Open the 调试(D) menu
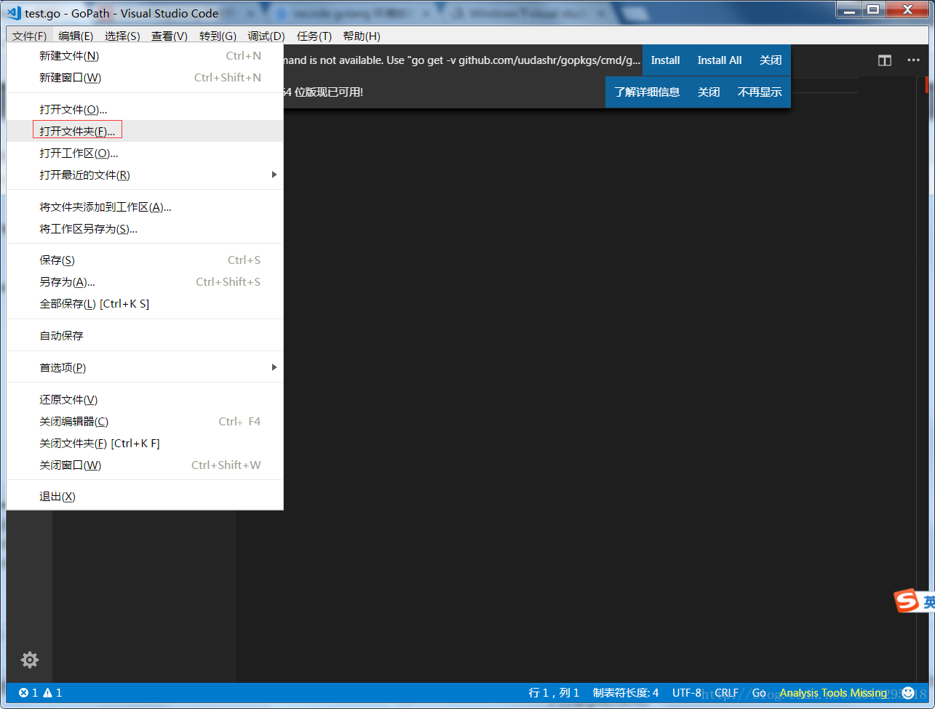935x709 pixels. click(x=266, y=36)
